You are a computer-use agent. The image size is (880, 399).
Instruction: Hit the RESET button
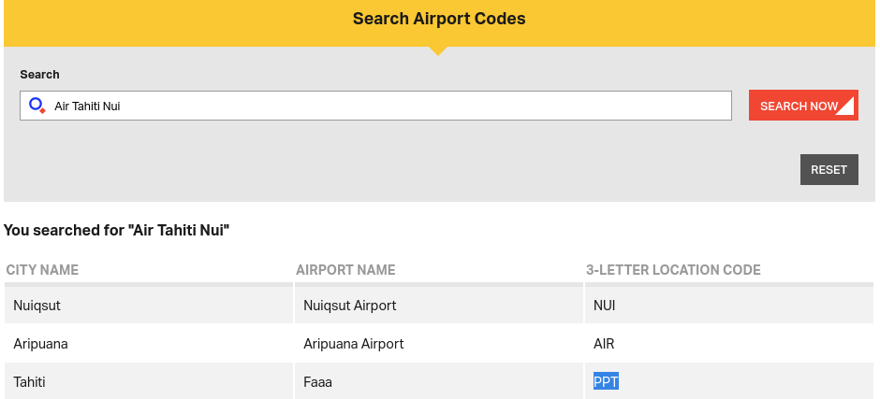(x=829, y=169)
